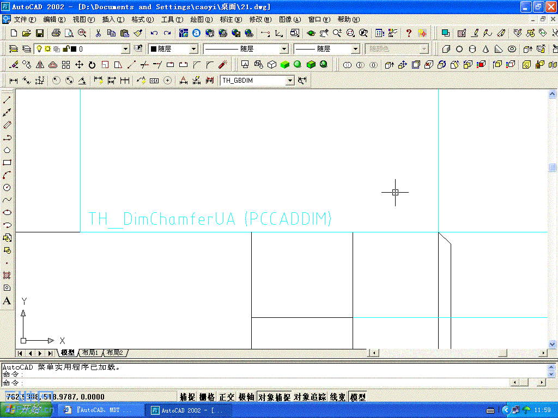The height and width of the screenshot is (418, 558).
Task: Open the 修改(M) menu
Action: [260, 20]
